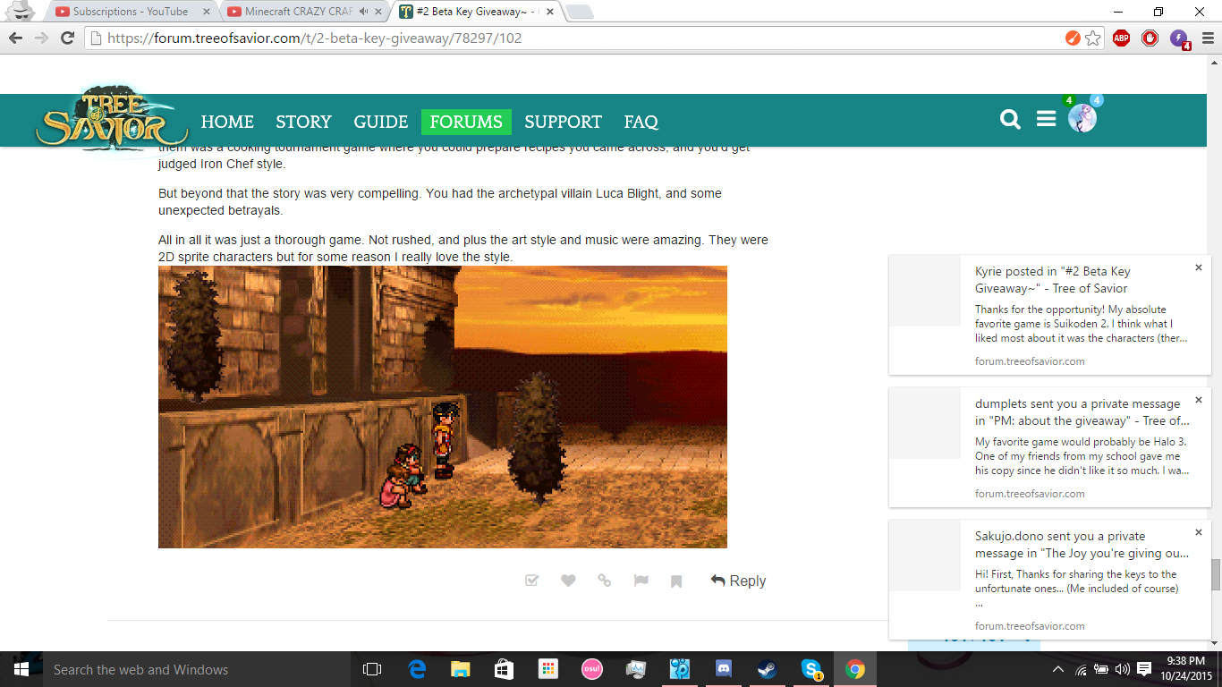The width and height of the screenshot is (1222, 687).
Task: Click the Adblock Plus extension icon
Action: 1121,38
